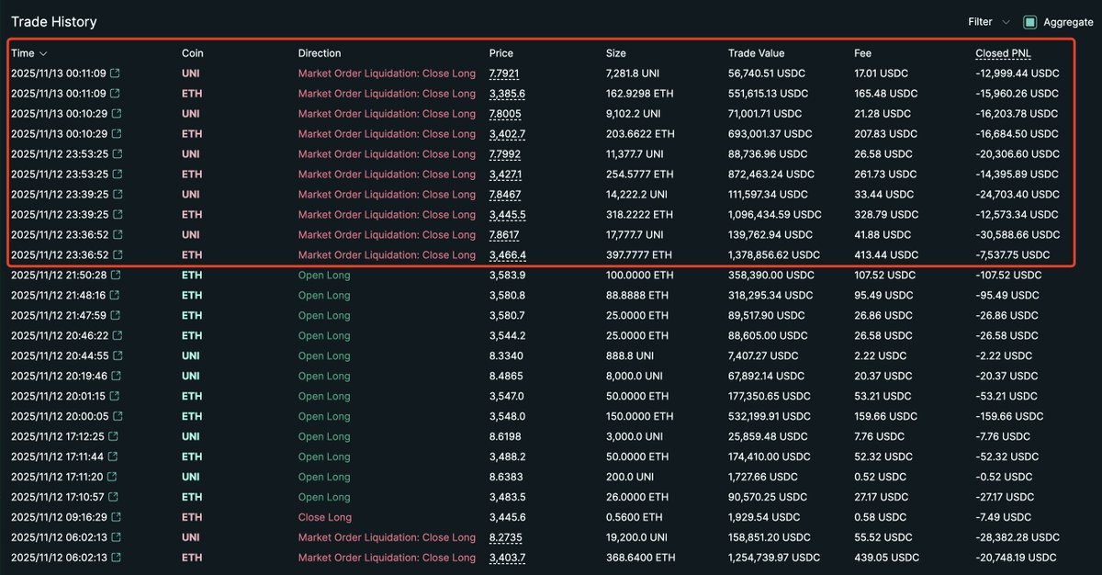Toggle the Aggregate checkbox
Viewport: 1102px width, 575px height.
click(1030, 22)
